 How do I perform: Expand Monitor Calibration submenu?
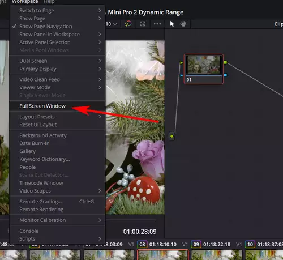click(57, 220)
